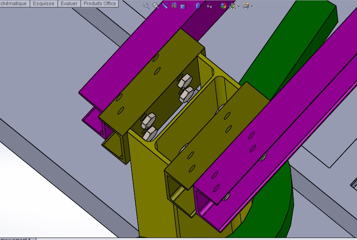
Task: Click the View Orientation cube icon
Action: pos(184,6)
